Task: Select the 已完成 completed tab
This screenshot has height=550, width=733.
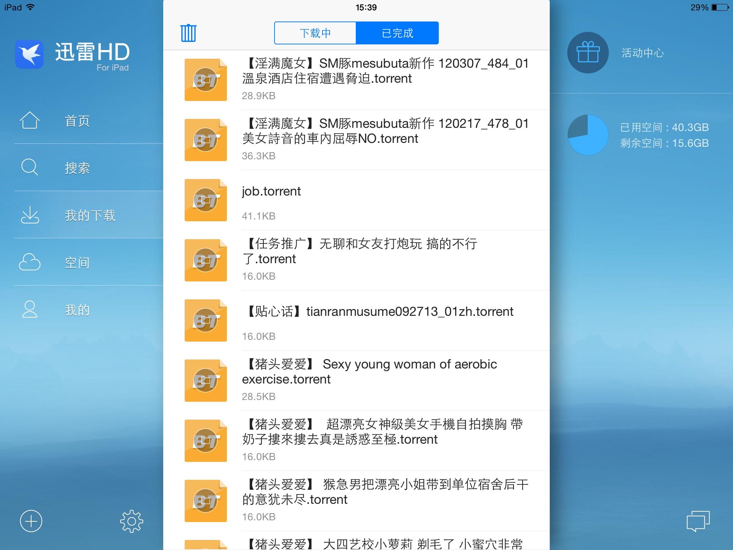Action: coord(397,33)
